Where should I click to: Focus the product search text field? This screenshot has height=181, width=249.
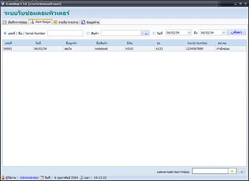pos(121,33)
